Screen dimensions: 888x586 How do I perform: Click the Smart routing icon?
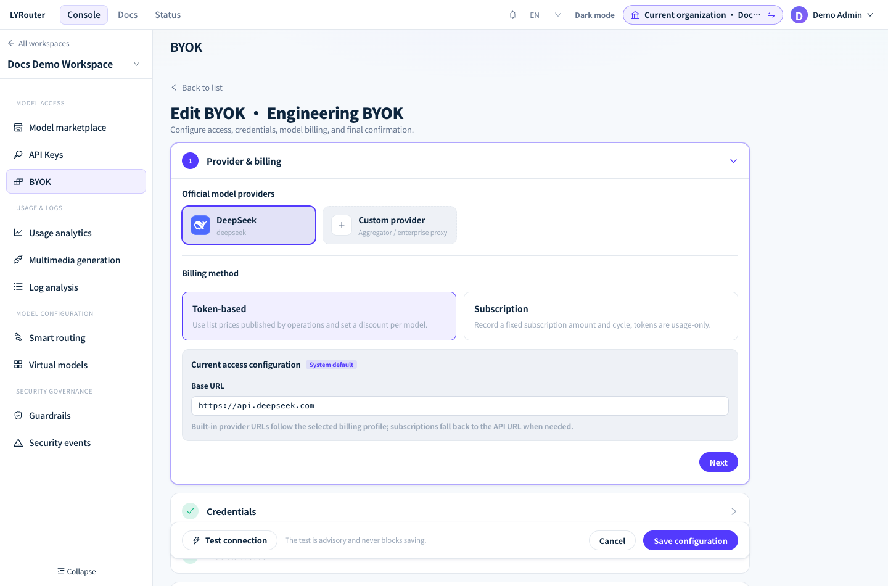pos(18,338)
